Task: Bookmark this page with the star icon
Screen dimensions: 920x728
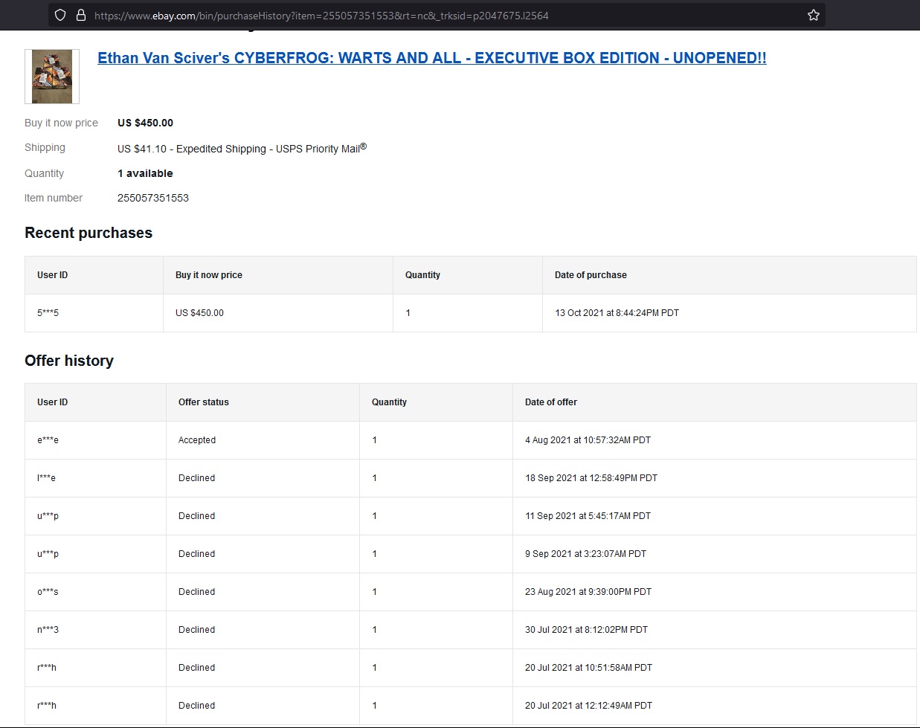Action: tap(814, 15)
